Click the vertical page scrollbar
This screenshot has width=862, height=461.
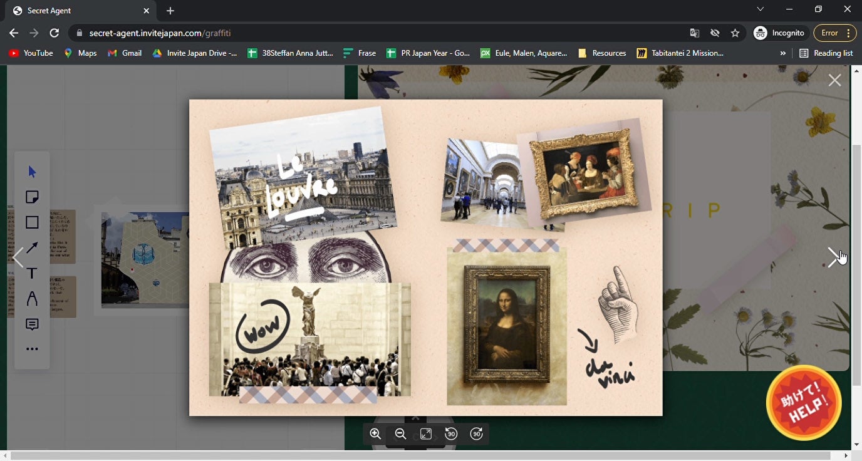(x=856, y=266)
